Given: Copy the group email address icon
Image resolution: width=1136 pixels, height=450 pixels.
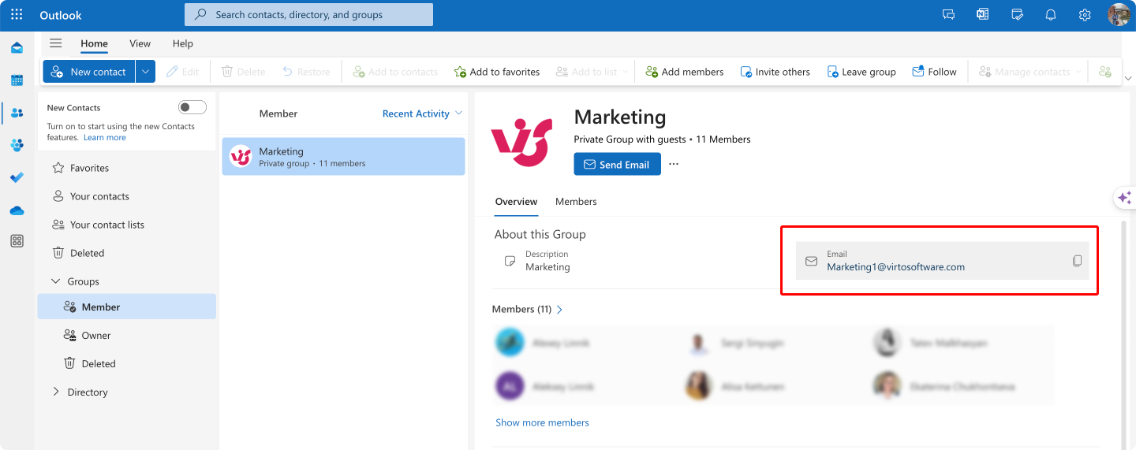Looking at the screenshot, I should (x=1077, y=261).
